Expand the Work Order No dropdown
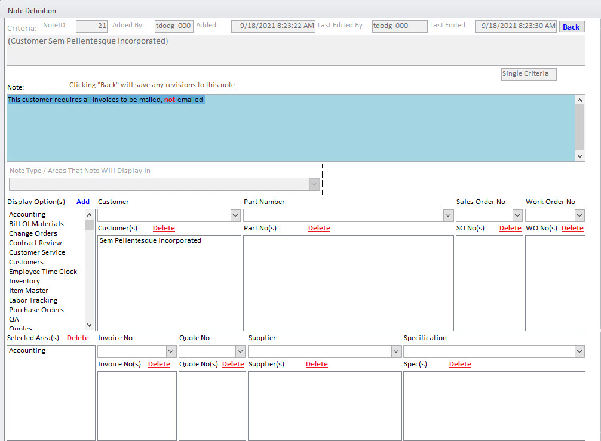 [579, 215]
